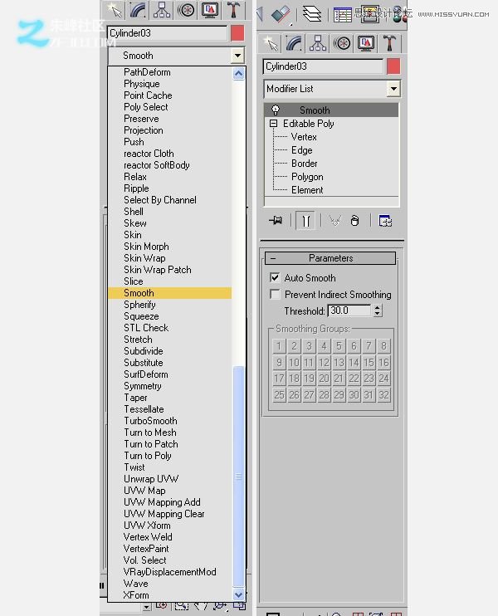Close the Smooth dropdown via its arrow
This screenshot has height=616, width=498.
(237, 56)
